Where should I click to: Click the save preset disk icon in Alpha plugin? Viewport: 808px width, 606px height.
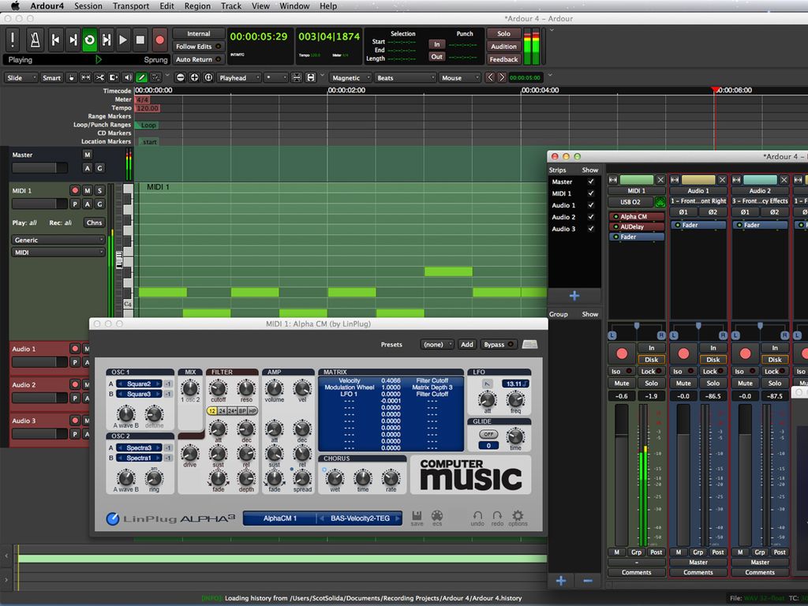coord(417,517)
